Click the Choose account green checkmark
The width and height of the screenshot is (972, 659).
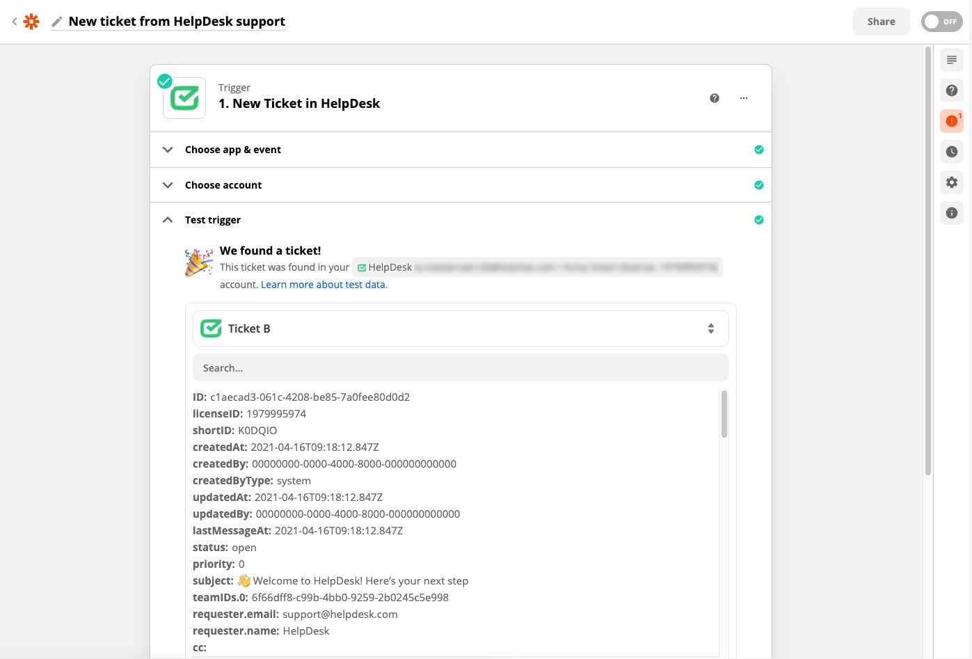click(758, 185)
